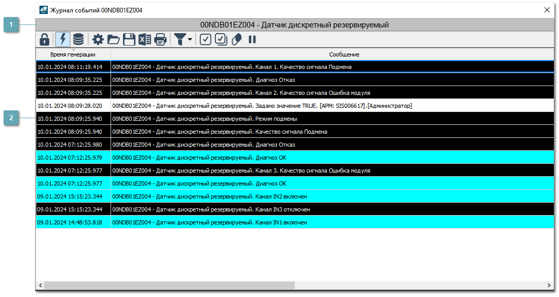
Task: Sort by the Время генерации column header
Action: [73, 54]
